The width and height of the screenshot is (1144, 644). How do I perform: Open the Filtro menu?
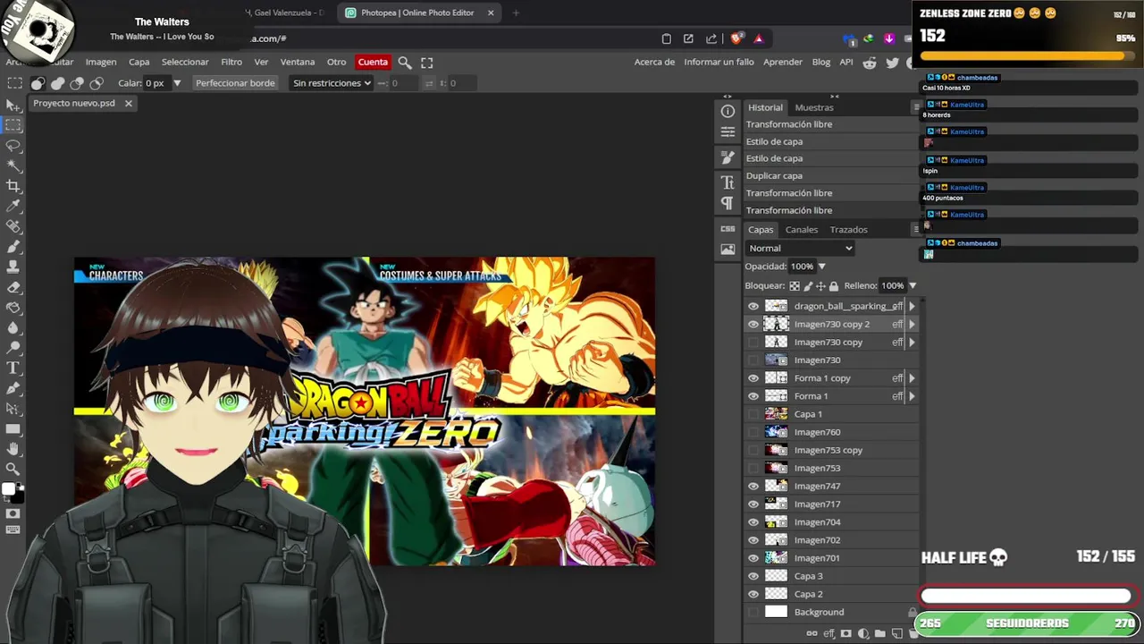point(231,63)
